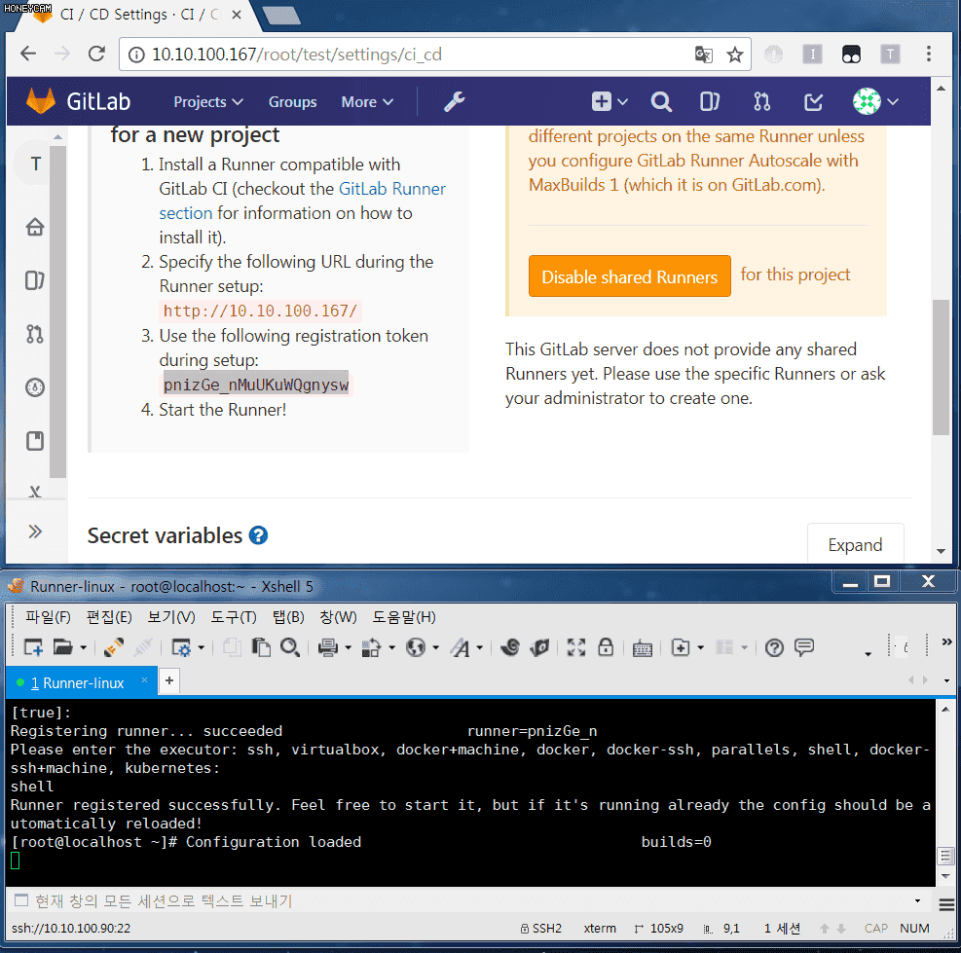This screenshot has width=961, height=953.
Task: Open Issues icon in left sidebar
Action: click(35, 280)
